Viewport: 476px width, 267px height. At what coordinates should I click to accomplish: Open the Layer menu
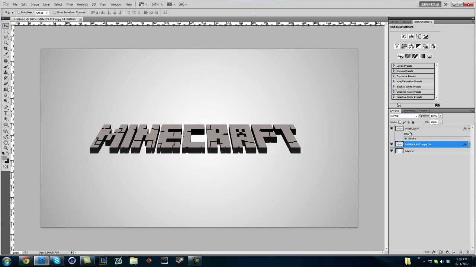[x=46, y=4]
